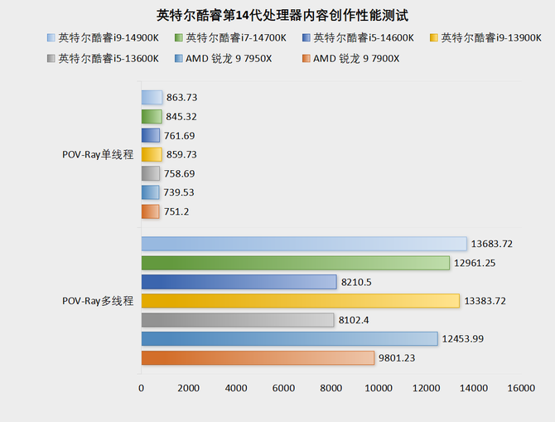The width and height of the screenshot is (555, 422).
Task: Click the multi-thread blue bar 12453.99
Action: (290, 339)
